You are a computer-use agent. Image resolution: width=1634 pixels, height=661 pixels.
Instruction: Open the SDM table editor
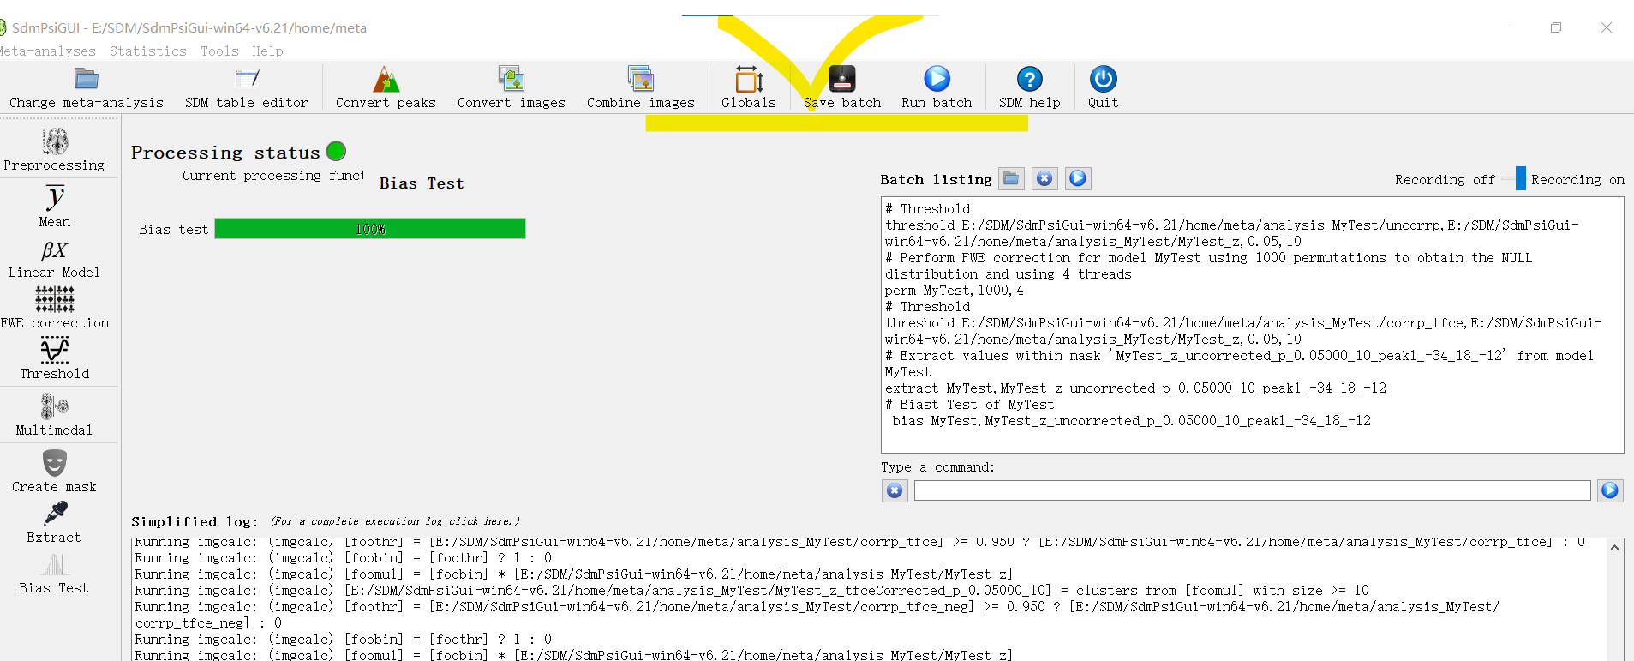click(x=246, y=88)
